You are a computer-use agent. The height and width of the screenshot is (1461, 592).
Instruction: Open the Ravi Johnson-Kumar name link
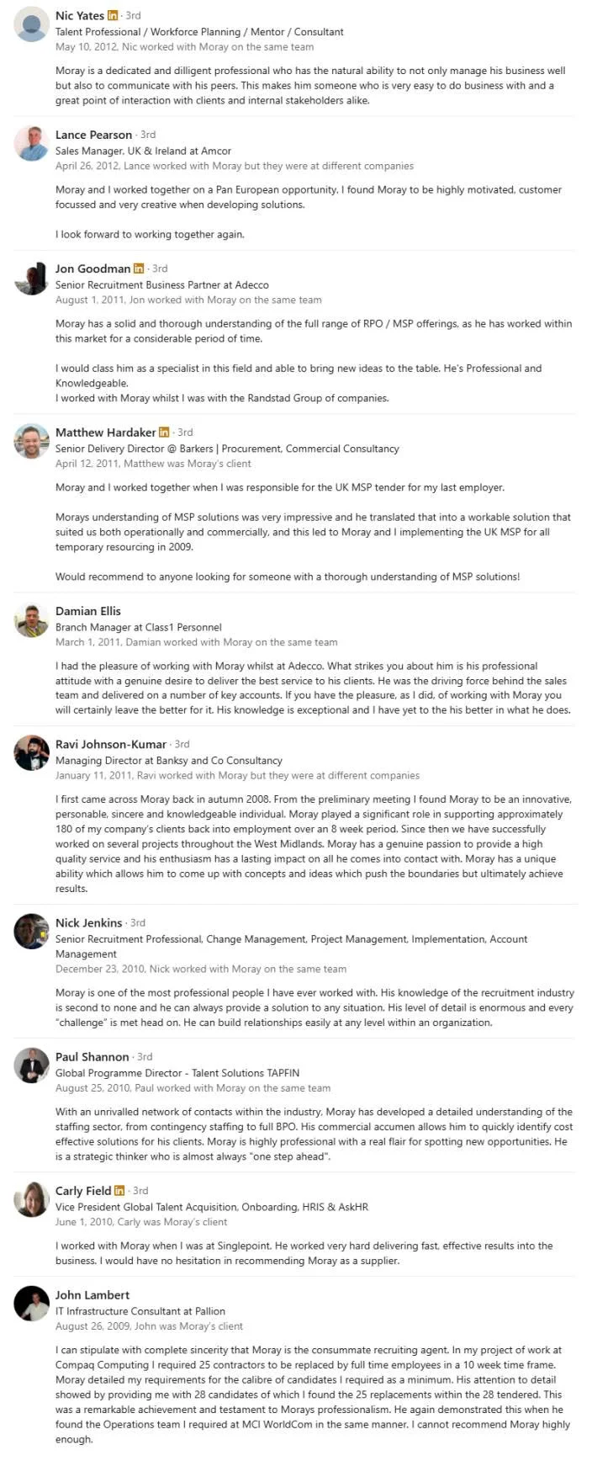(111, 744)
